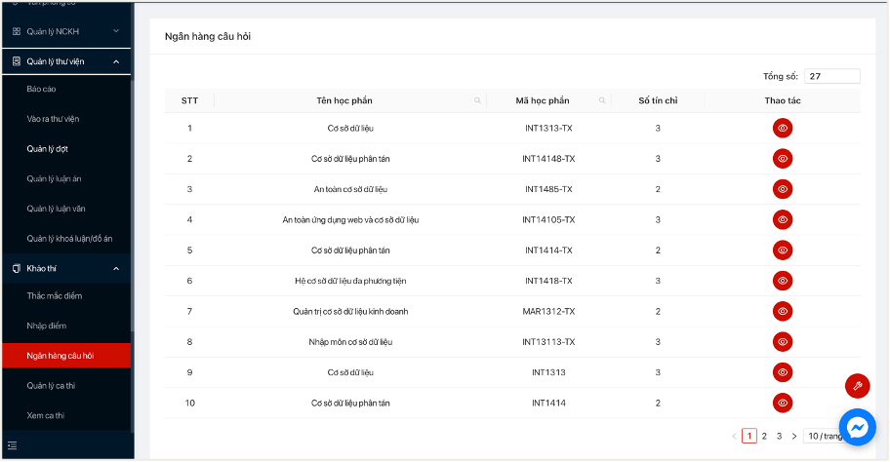Click the Tổng số field showing 27
890x462 pixels.
[832, 76]
